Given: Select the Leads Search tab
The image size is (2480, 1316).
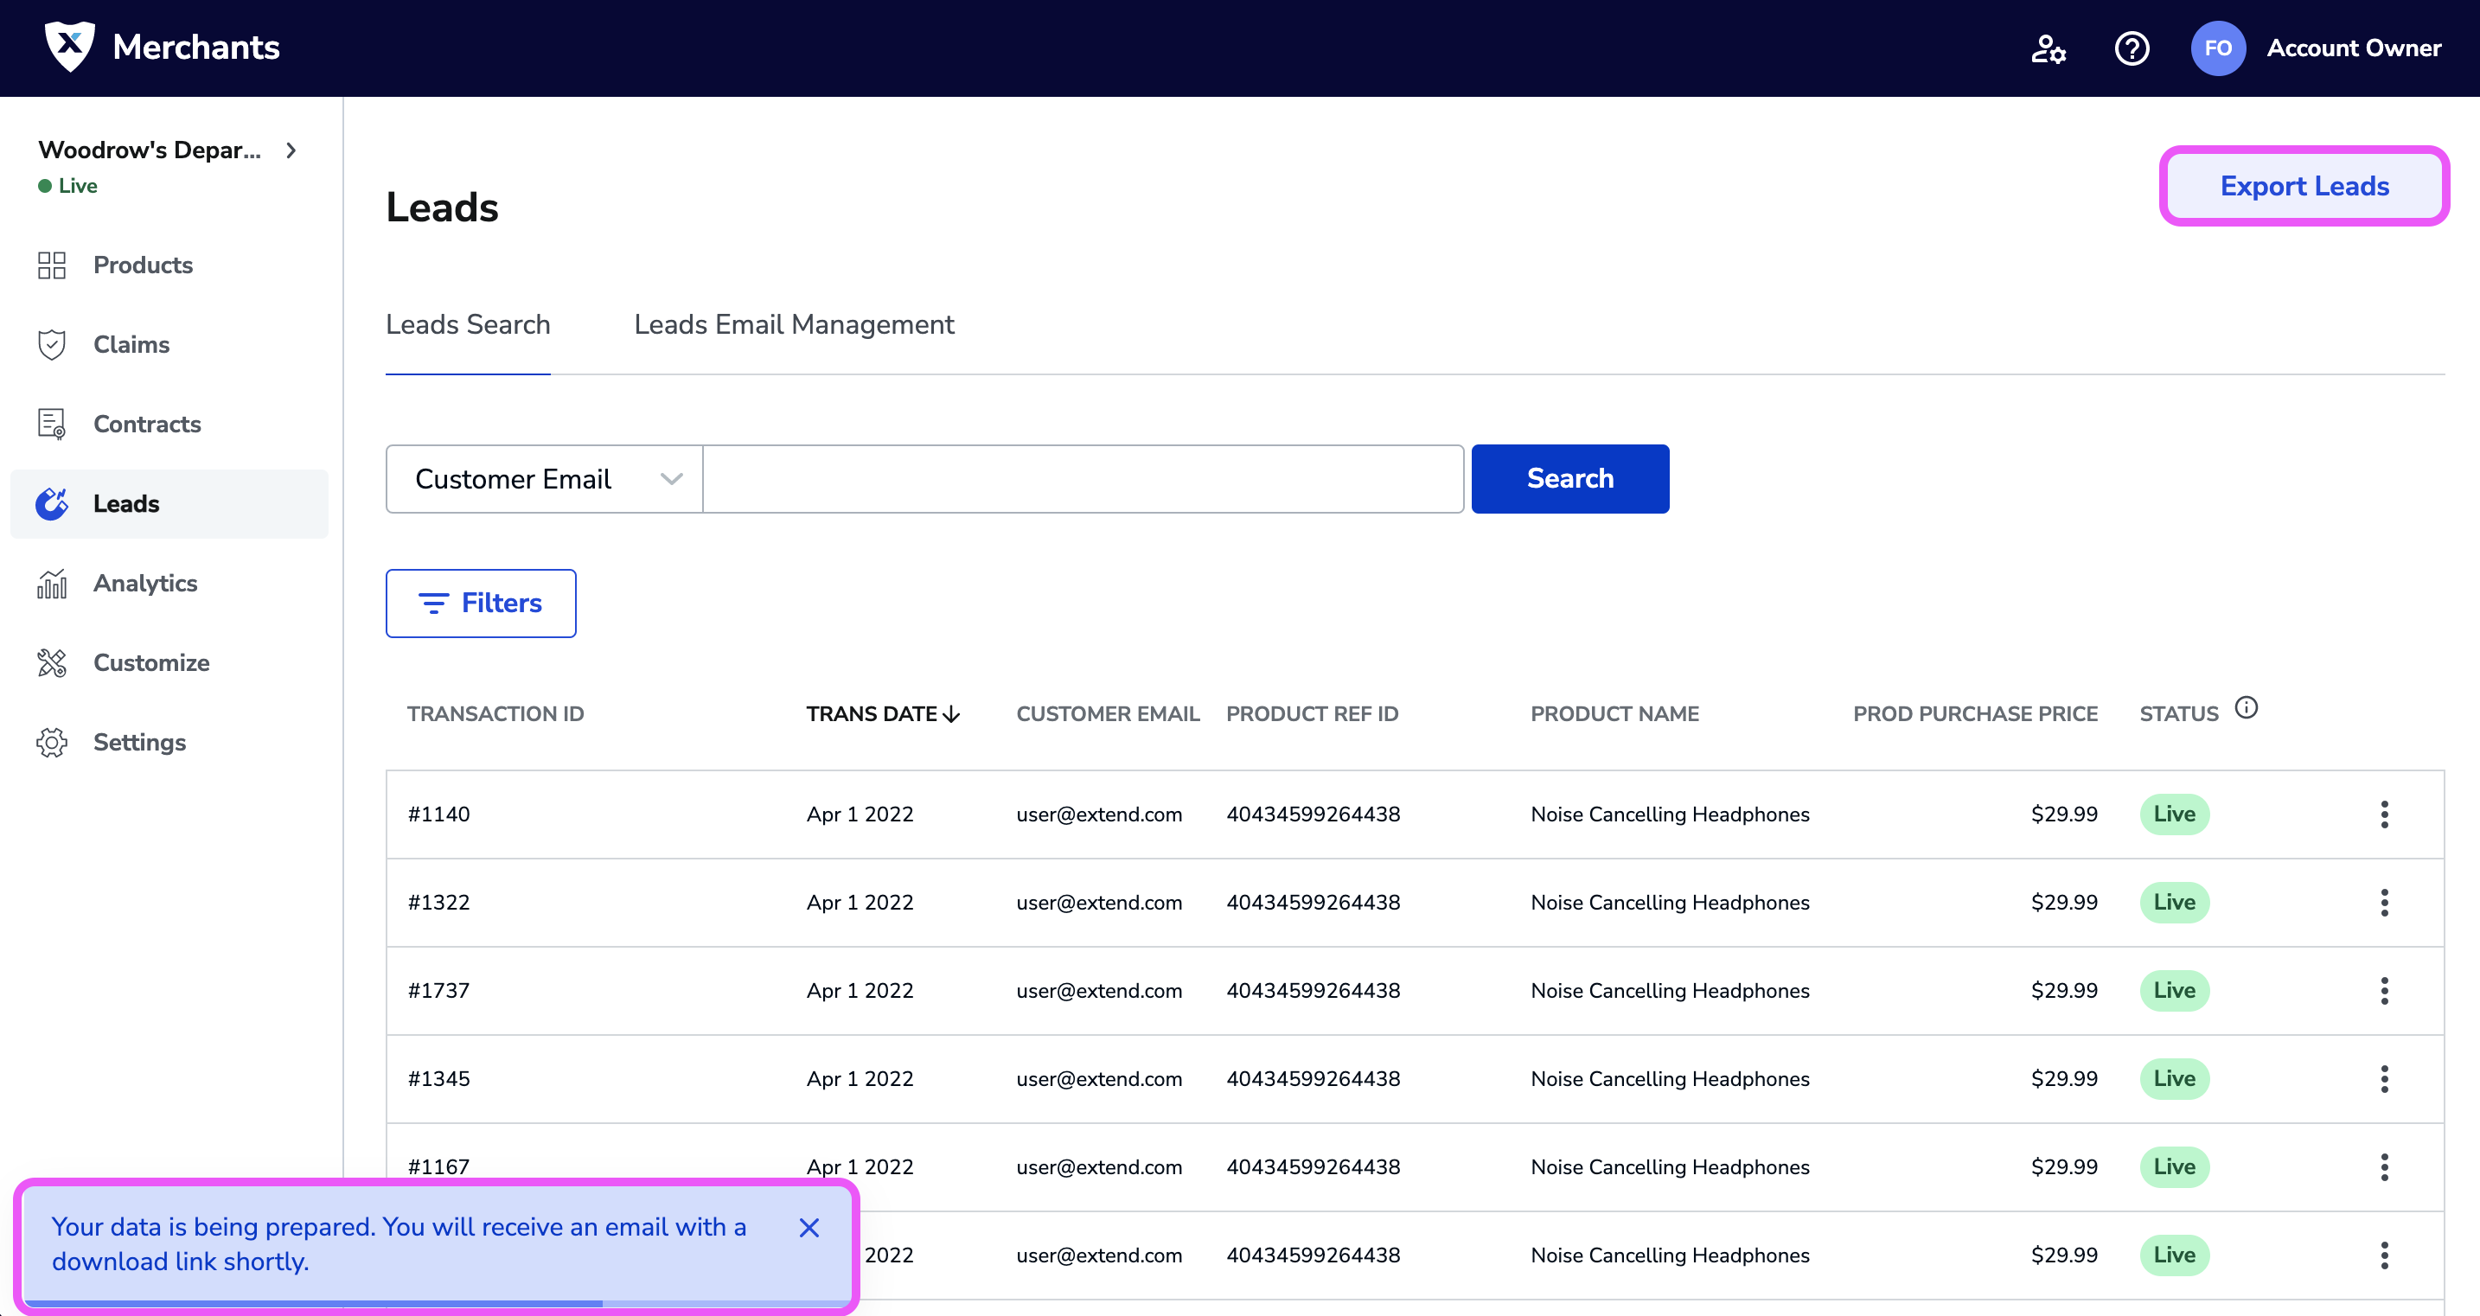Looking at the screenshot, I should click(x=468, y=324).
